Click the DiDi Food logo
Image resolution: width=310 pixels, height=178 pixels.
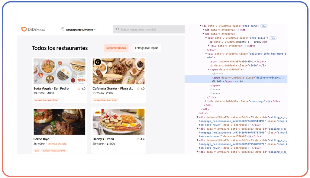33,29
